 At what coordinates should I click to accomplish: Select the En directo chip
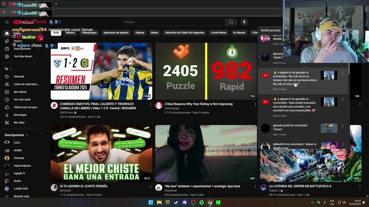pos(239,33)
